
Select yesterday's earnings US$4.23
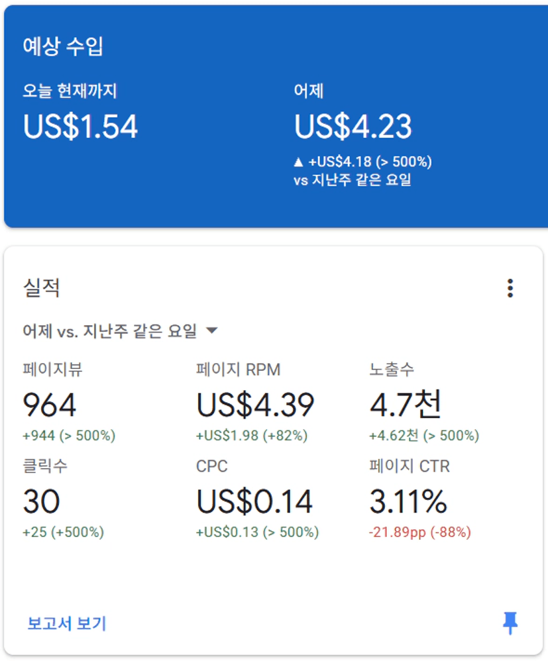tap(353, 127)
